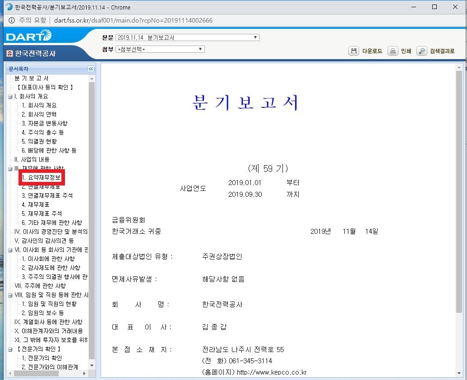Collapse the document outline panel with double chevron

[x=91, y=69]
